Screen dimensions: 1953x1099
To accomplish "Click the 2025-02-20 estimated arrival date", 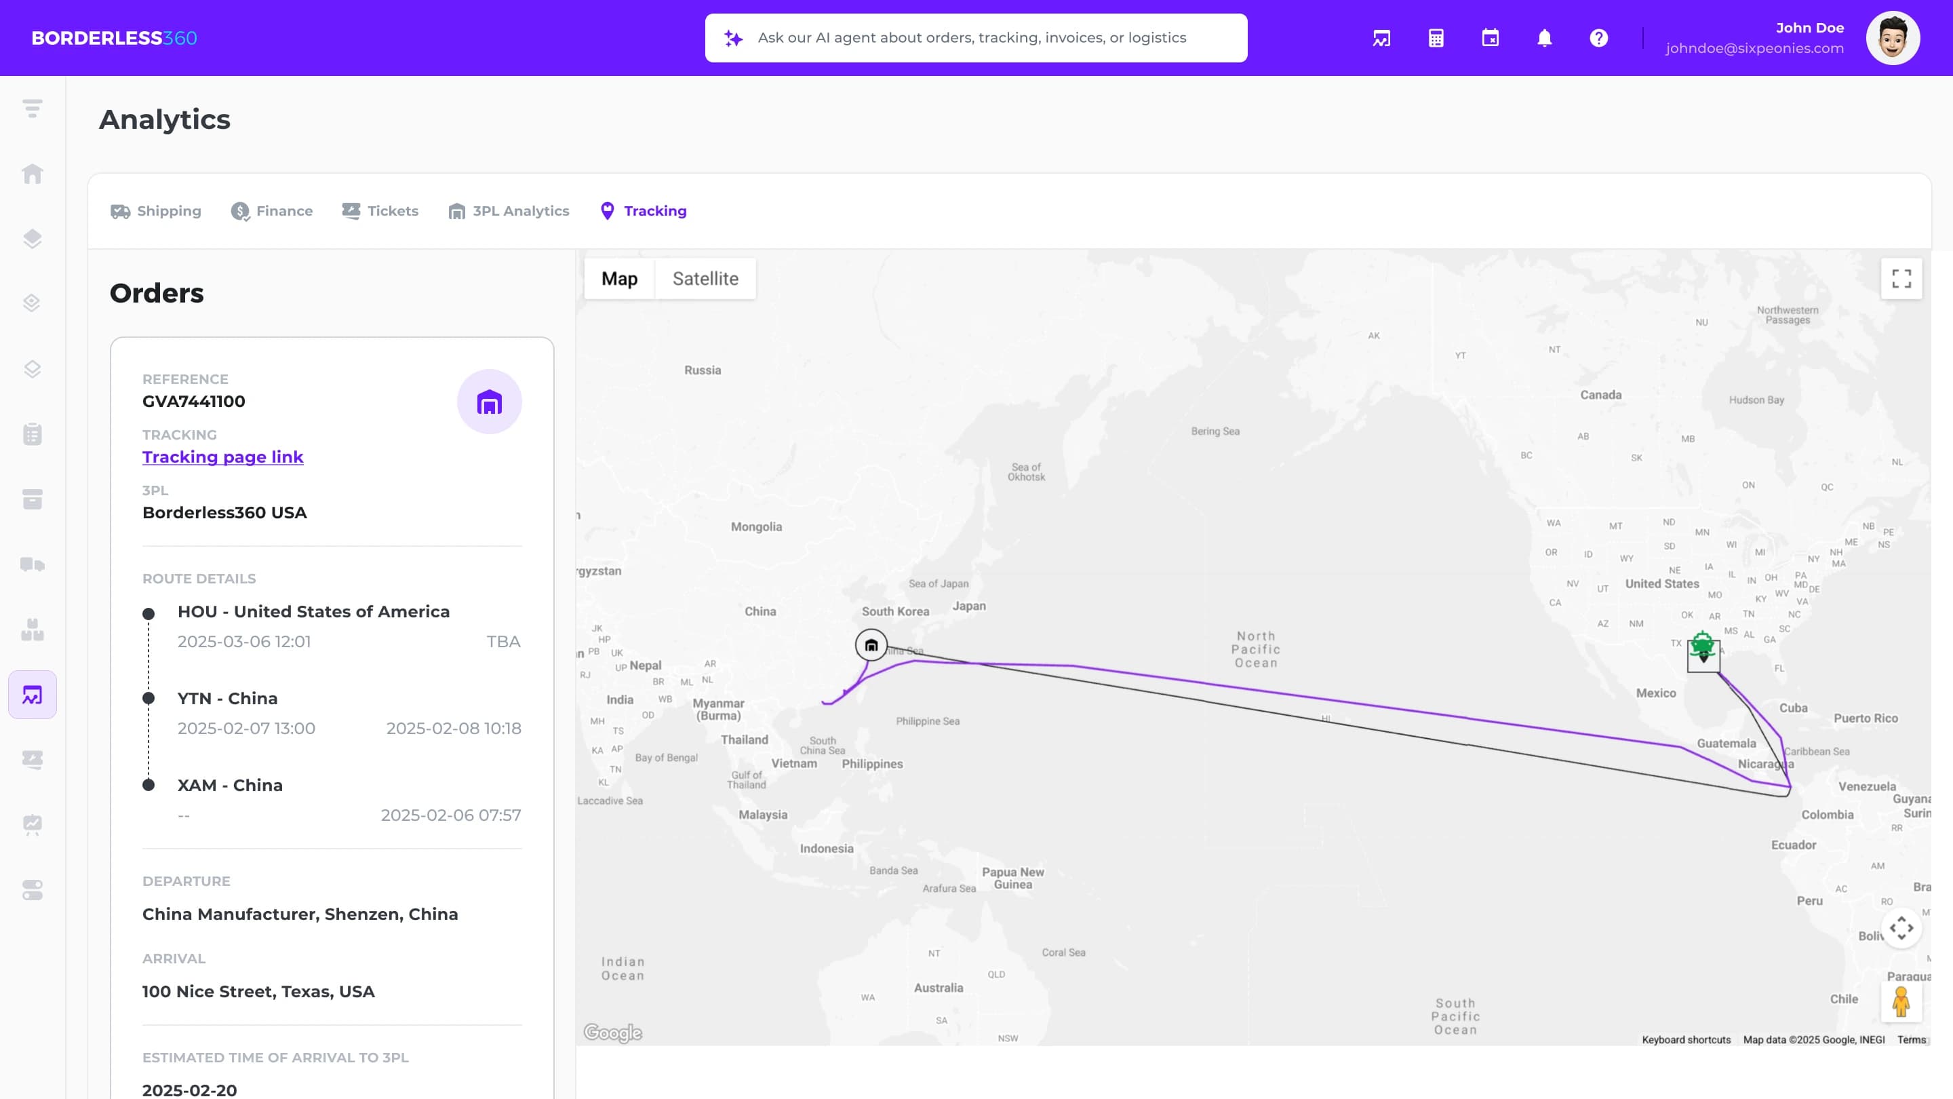I will (x=190, y=1090).
